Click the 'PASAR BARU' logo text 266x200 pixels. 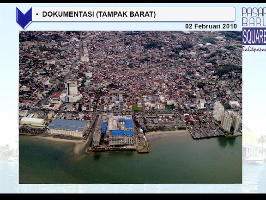pyautogui.click(x=254, y=17)
